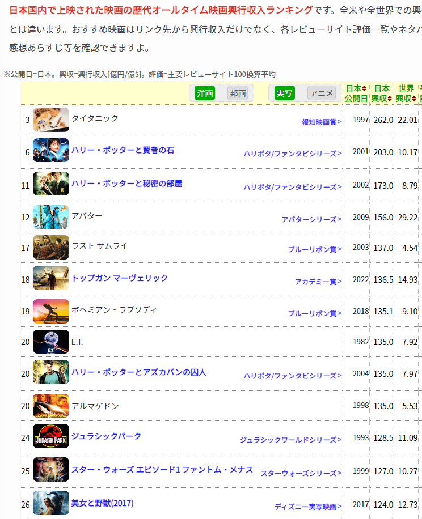
Task: Follow ディズニー実写映画 link
Action: tap(308, 507)
